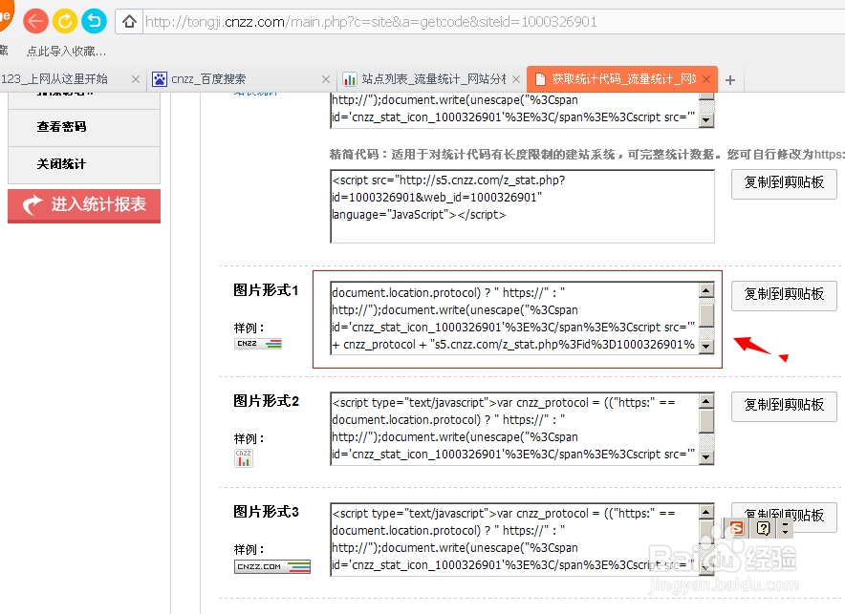Viewport: 845px width, 614px height.
Task: Close the 获取统计代码 active tab
Action: (706, 79)
